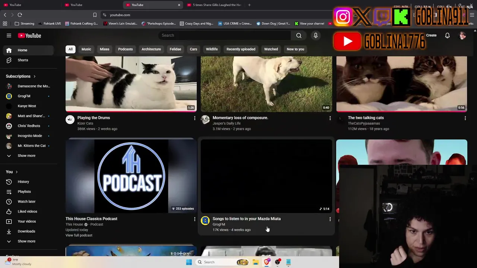The height and width of the screenshot is (268, 477).
Task: Click View full podcast link
Action: (79, 235)
